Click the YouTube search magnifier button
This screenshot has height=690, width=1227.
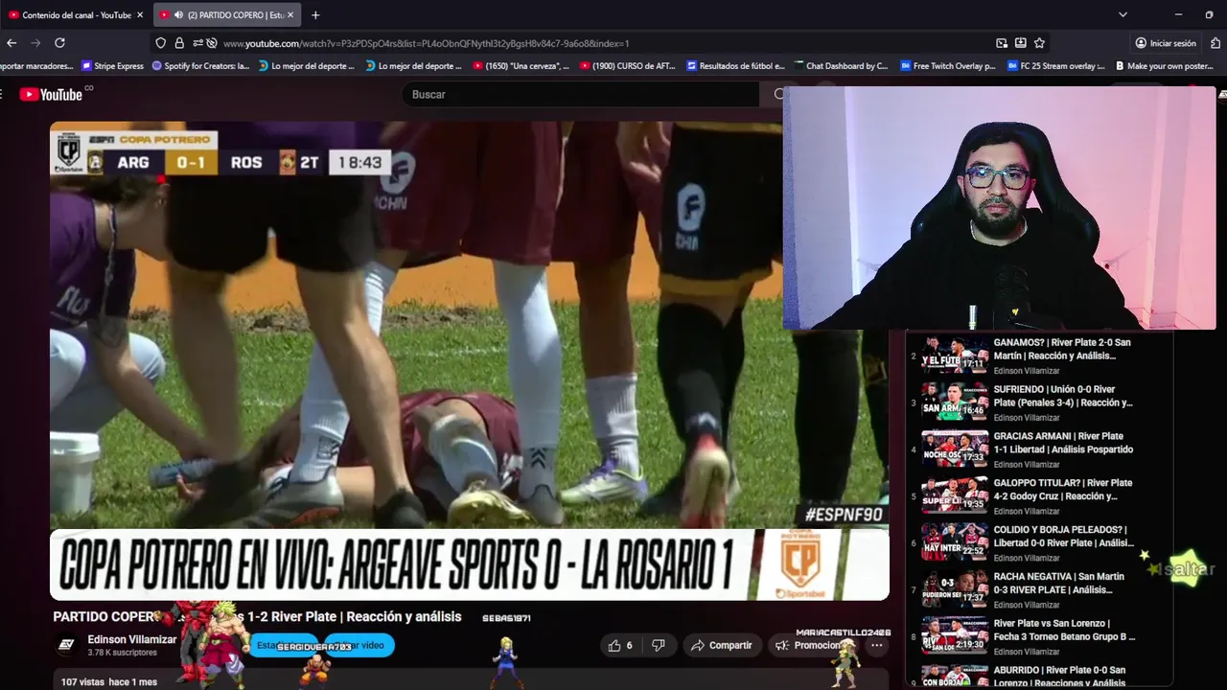coord(779,94)
